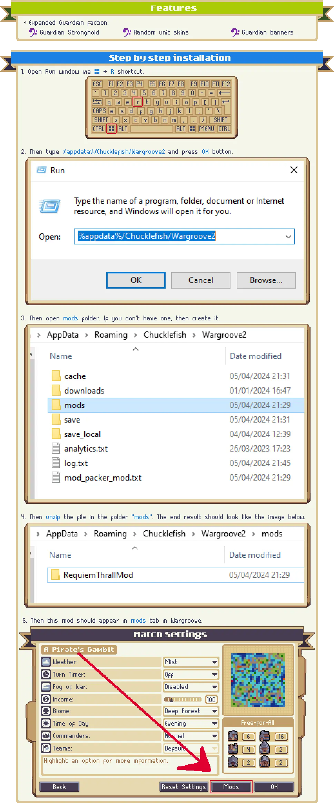Click the structure icon beside count 16
This screenshot has width=334, height=803.
265,736
